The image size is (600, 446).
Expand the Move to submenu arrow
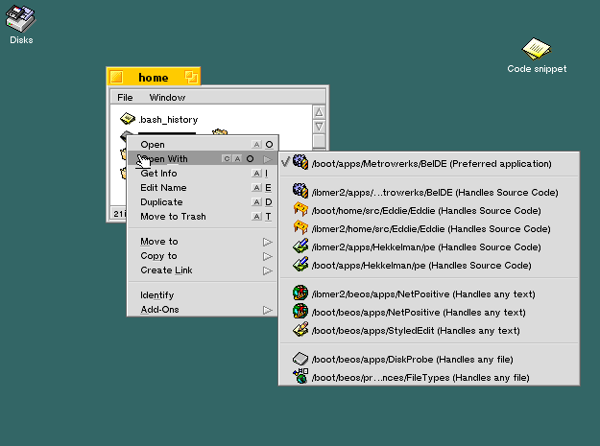tap(268, 242)
